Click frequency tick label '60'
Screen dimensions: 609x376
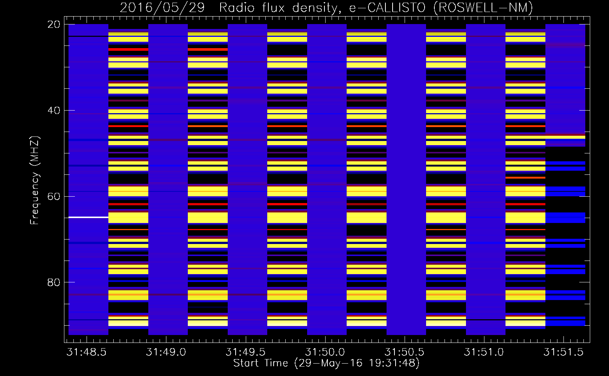[54, 196]
